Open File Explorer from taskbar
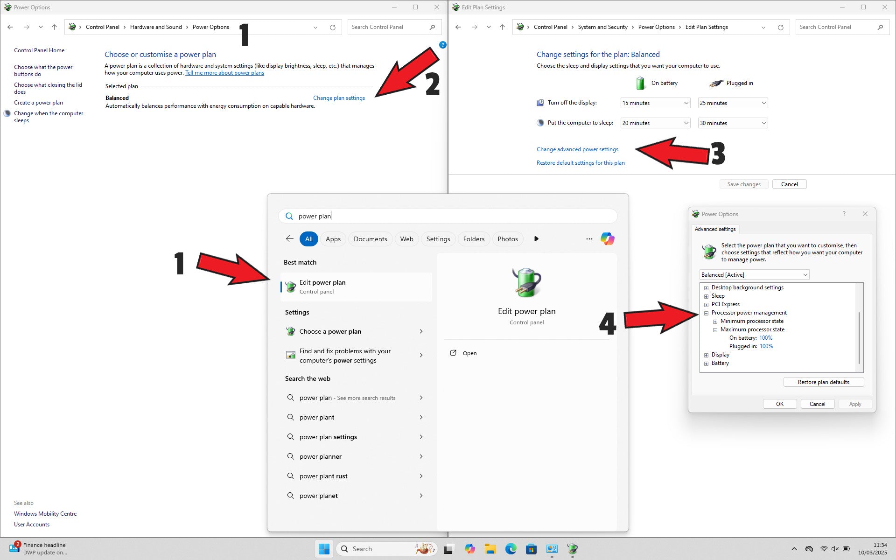The height and width of the screenshot is (560, 896). [490, 549]
